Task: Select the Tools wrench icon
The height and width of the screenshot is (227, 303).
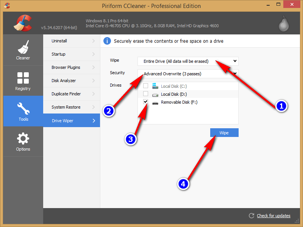Action: [23, 109]
